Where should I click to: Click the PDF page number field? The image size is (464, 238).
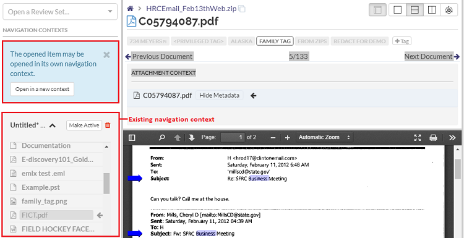[x=233, y=137]
